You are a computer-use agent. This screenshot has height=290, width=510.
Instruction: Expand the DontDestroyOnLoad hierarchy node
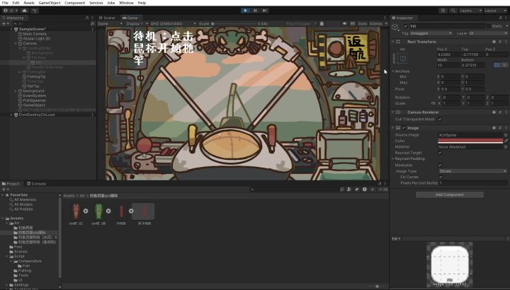(12, 115)
